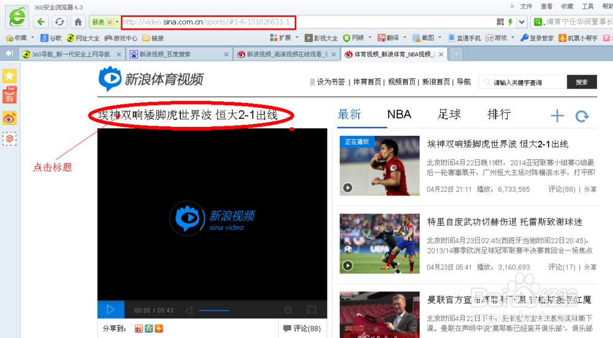Open the 查看 menu
Screen dimensions: 613x338
tap(547, 6)
